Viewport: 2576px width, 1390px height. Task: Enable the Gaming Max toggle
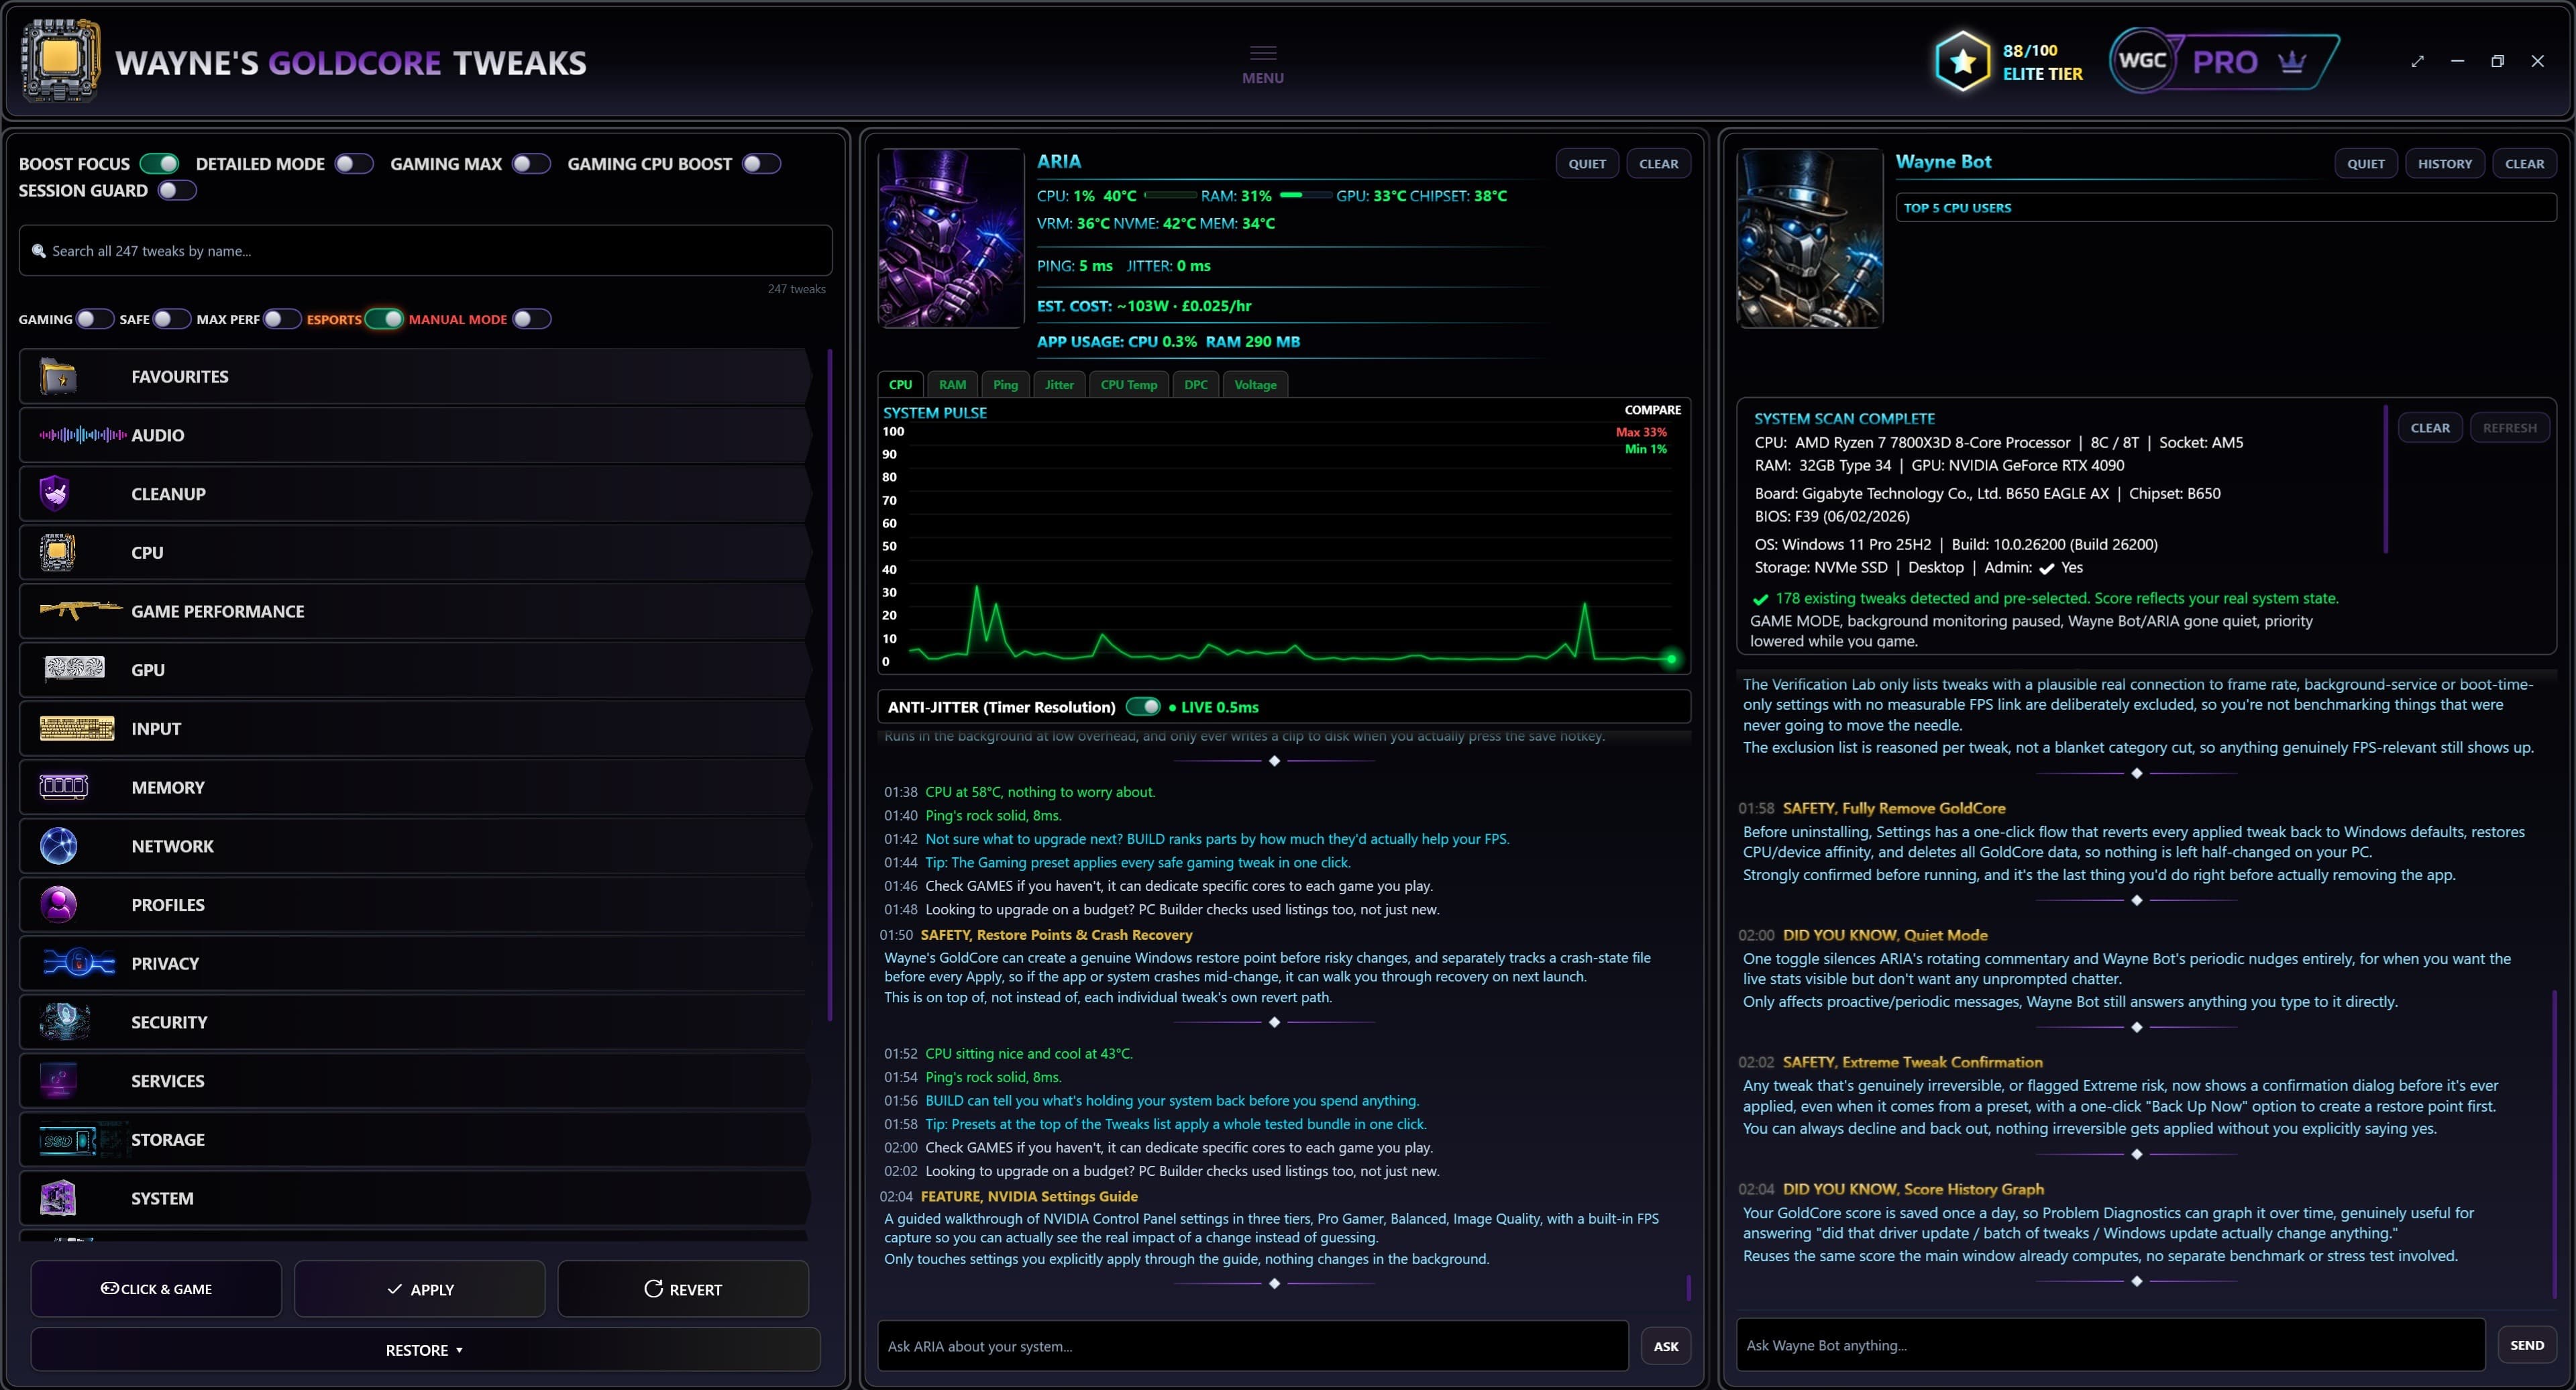[531, 164]
